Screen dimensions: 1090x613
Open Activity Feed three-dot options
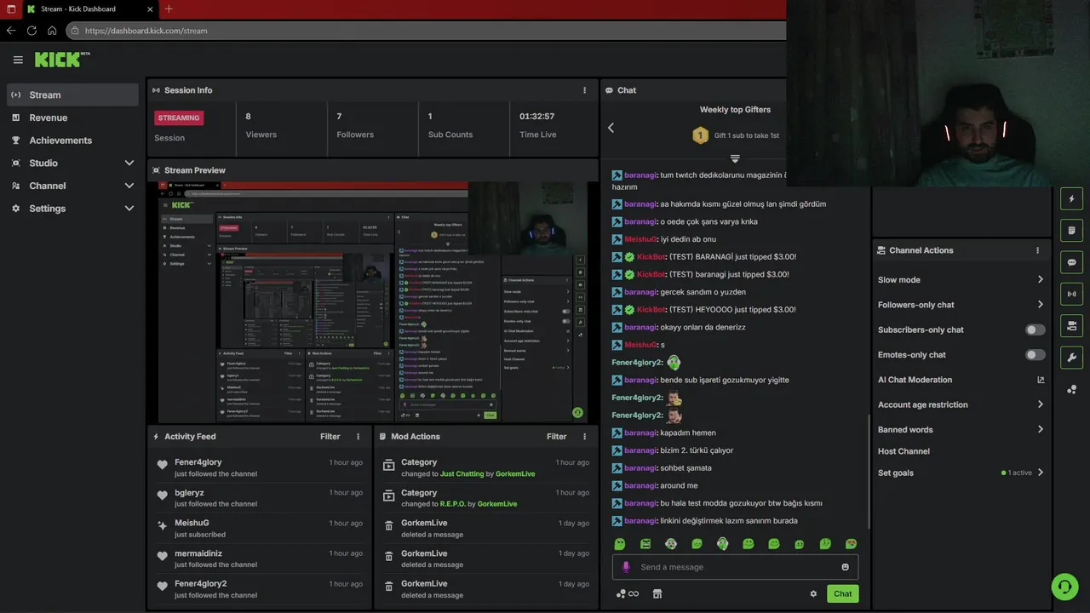click(x=358, y=437)
